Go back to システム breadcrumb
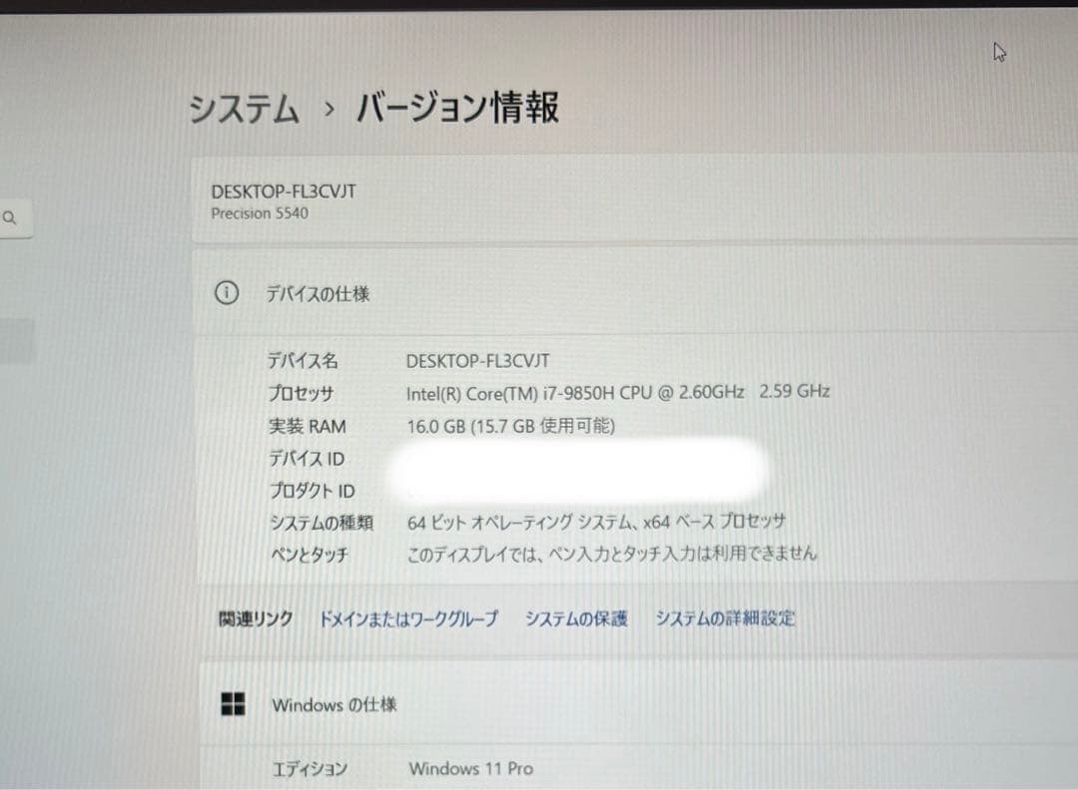1078x790 pixels. pos(245,109)
